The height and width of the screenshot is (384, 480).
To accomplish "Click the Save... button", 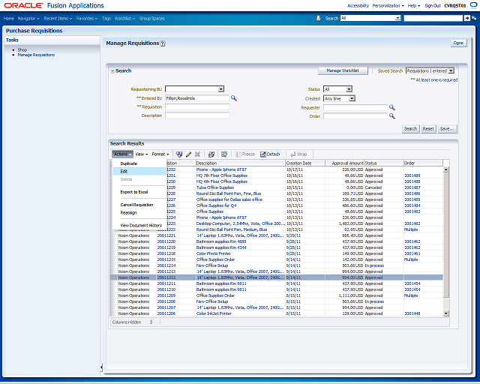I will 447,129.
